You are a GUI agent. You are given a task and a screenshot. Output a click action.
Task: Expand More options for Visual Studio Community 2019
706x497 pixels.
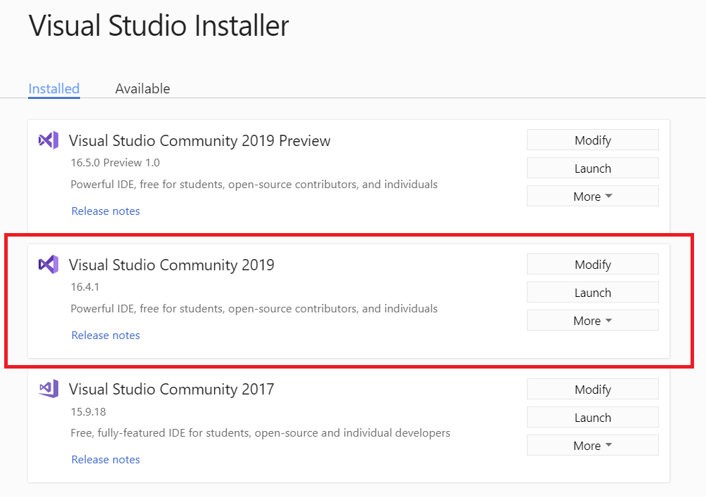(x=592, y=320)
